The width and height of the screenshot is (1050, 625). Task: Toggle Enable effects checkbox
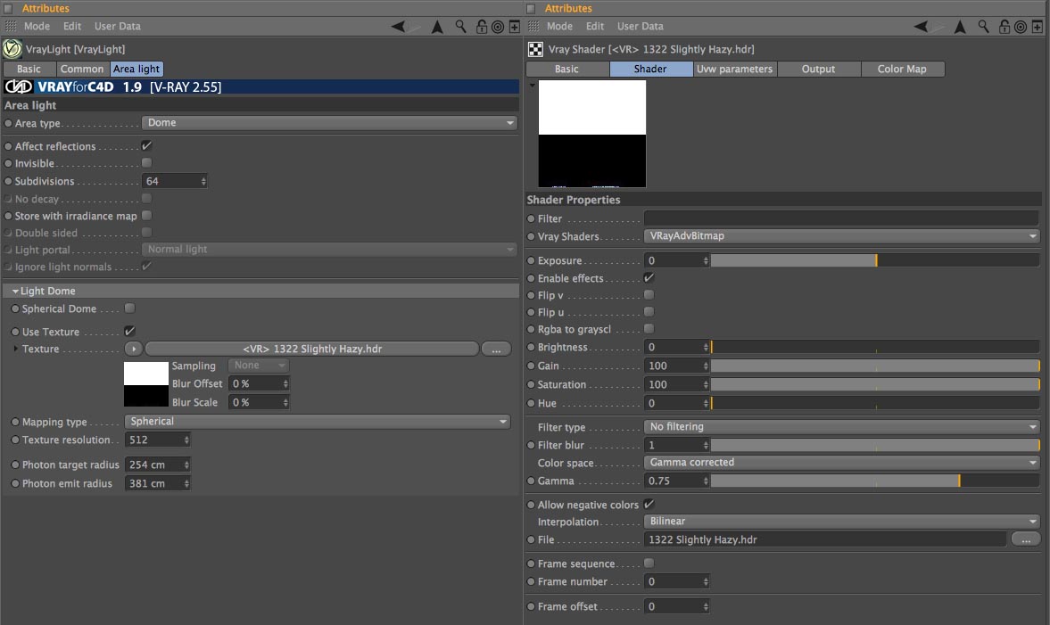click(649, 277)
